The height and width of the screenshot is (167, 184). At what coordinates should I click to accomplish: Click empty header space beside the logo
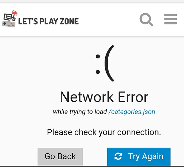108,19
